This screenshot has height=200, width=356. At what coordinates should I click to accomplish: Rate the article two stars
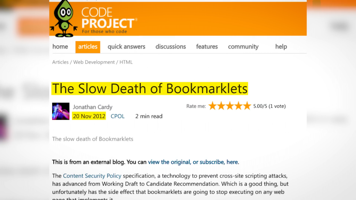point(221,106)
